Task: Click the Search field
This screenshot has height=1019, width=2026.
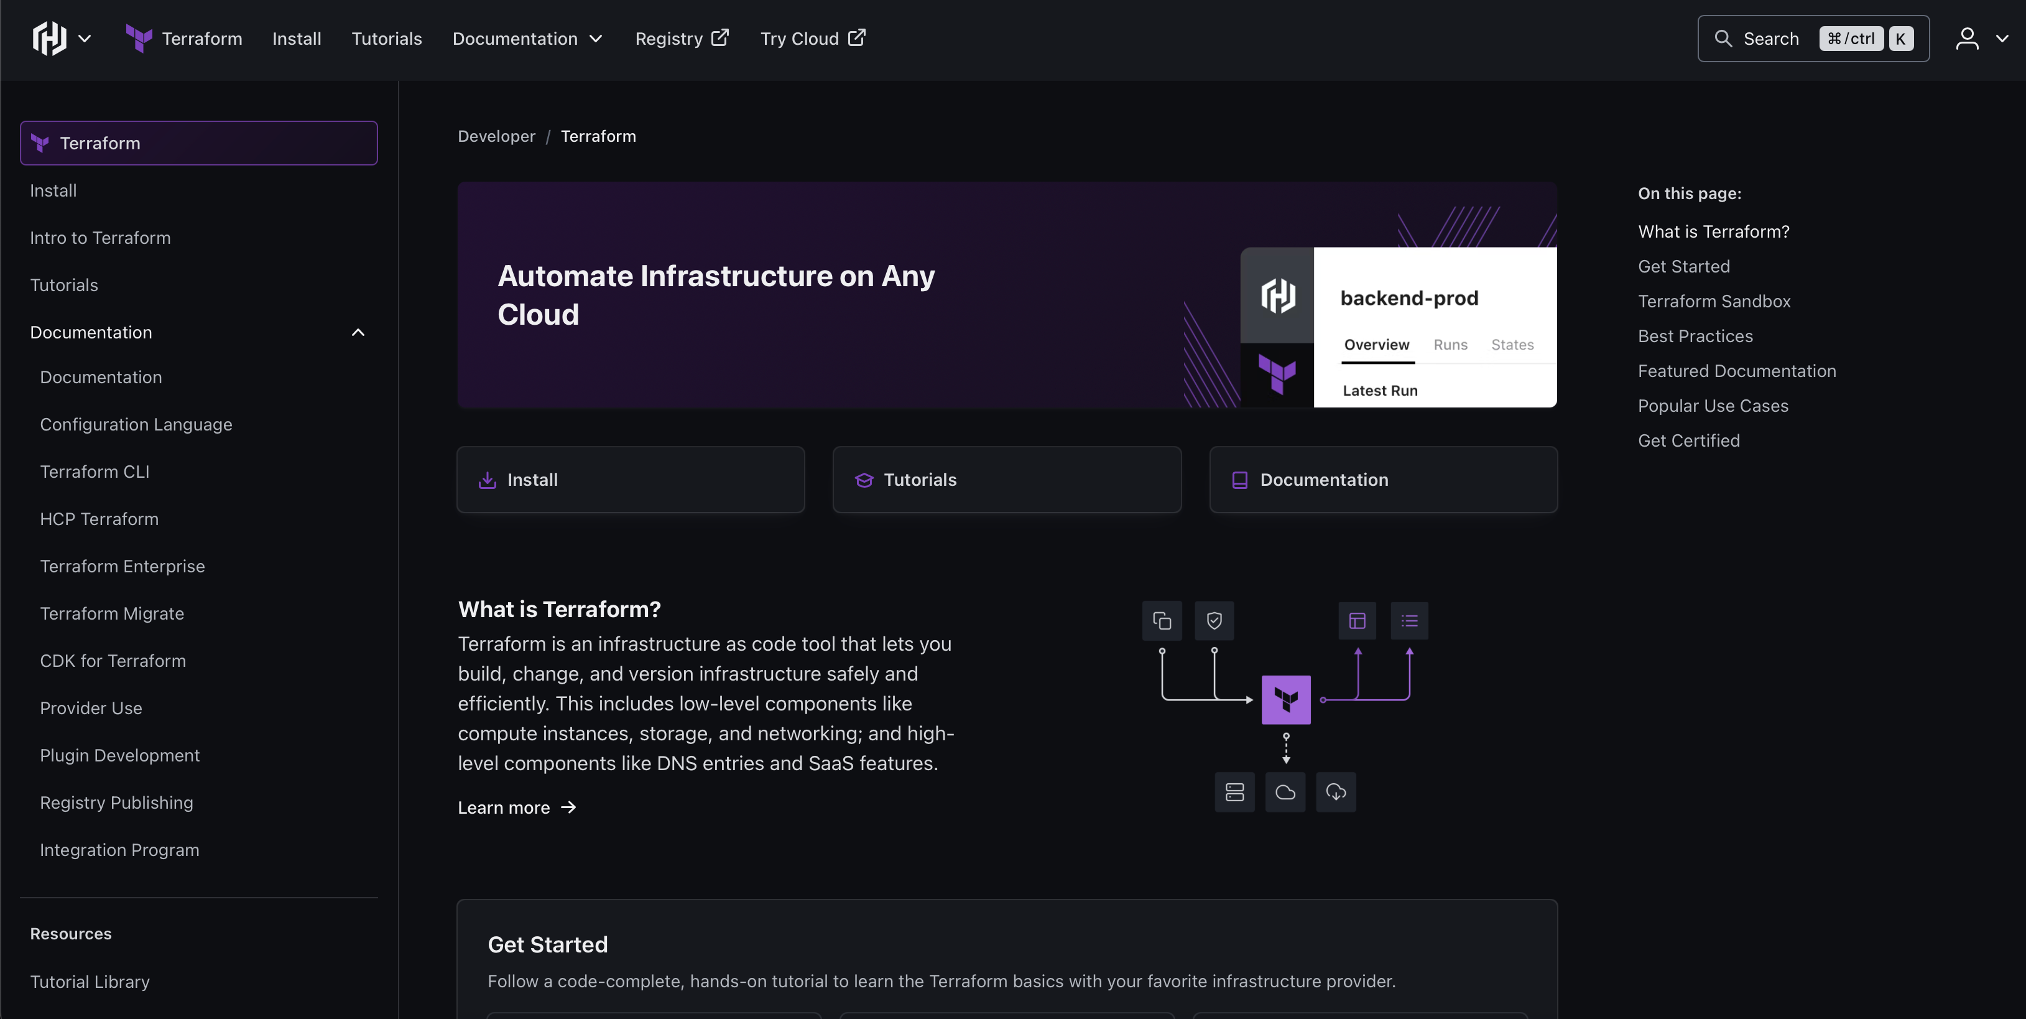Action: point(1813,39)
